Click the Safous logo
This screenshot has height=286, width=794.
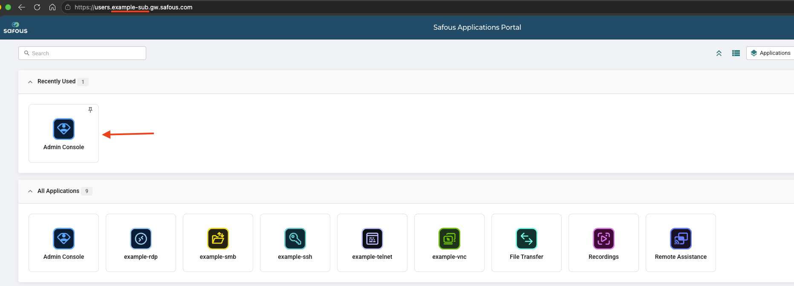[x=15, y=28]
